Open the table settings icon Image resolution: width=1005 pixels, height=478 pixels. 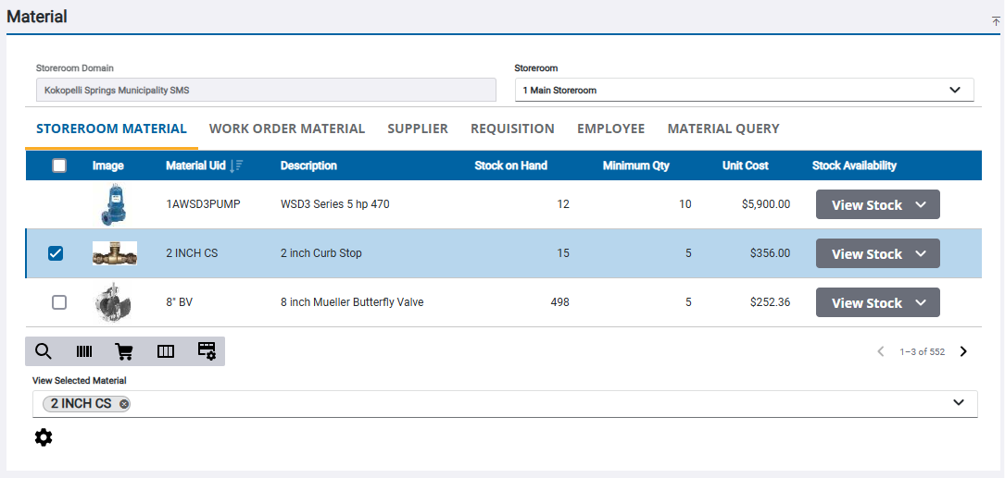point(207,351)
